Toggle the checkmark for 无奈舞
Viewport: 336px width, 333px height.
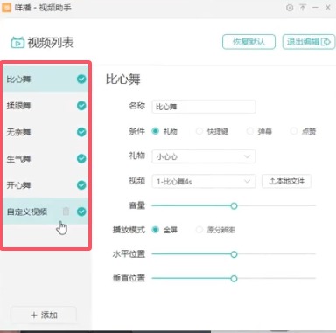(81, 132)
